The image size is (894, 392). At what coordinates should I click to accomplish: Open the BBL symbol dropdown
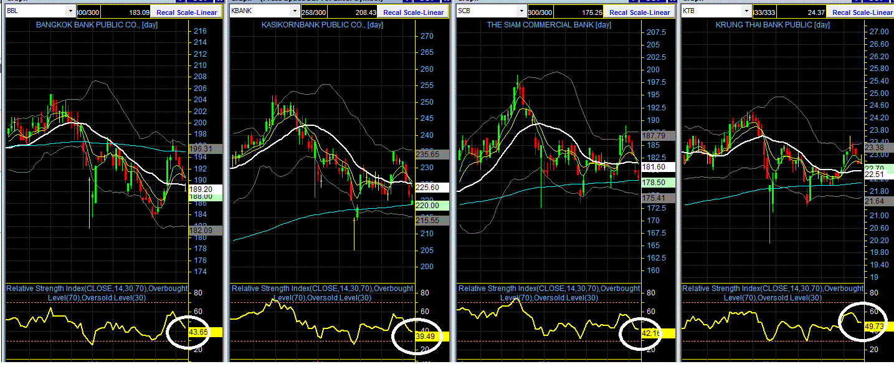point(69,11)
